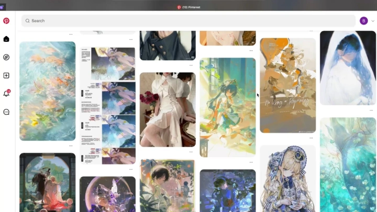The width and height of the screenshot is (377, 212).
Task: Open the blue-haired veiled girl pin
Action: pyautogui.click(x=348, y=68)
